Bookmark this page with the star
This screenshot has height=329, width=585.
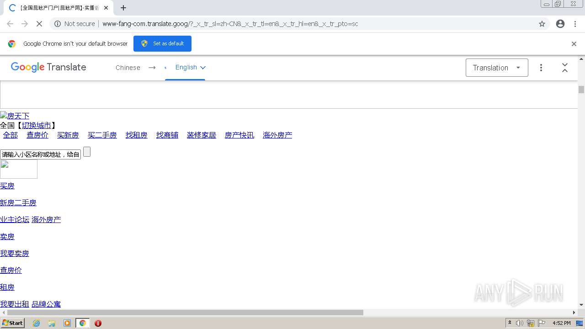[542, 24]
